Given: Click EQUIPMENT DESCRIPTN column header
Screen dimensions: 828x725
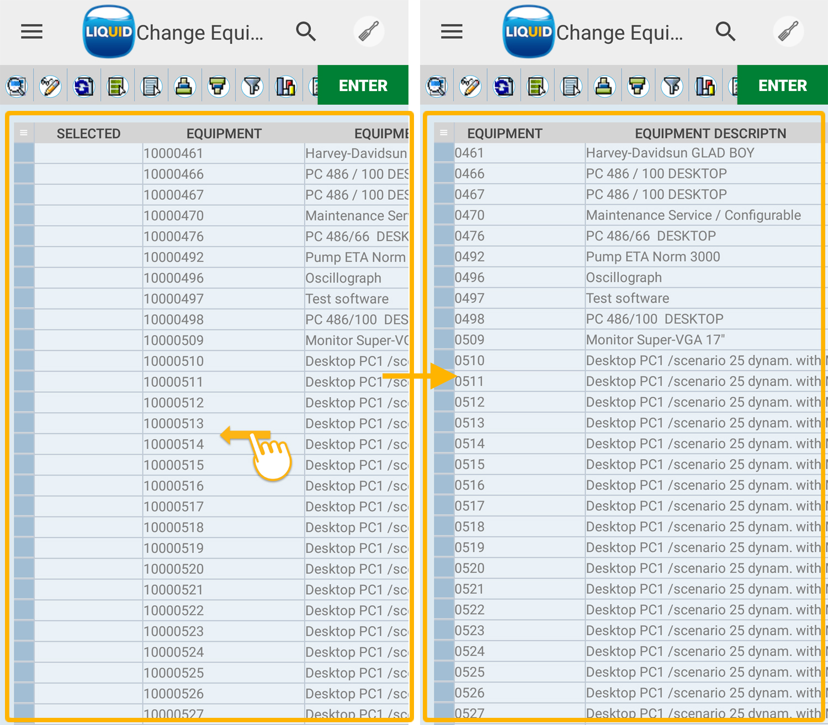Looking at the screenshot, I should [710, 134].
